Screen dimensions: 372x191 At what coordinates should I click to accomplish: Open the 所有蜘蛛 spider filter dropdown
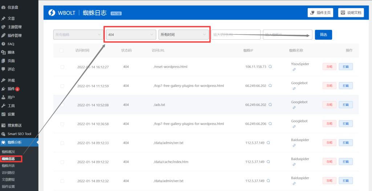pyautogui.click(x=78, y=34)
